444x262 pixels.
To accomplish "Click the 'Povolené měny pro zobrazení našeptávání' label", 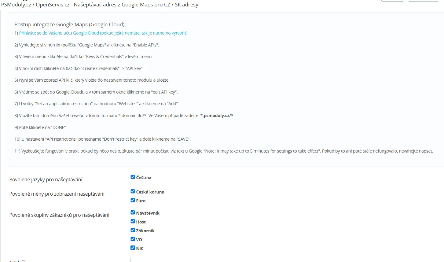I will (57, 194).
